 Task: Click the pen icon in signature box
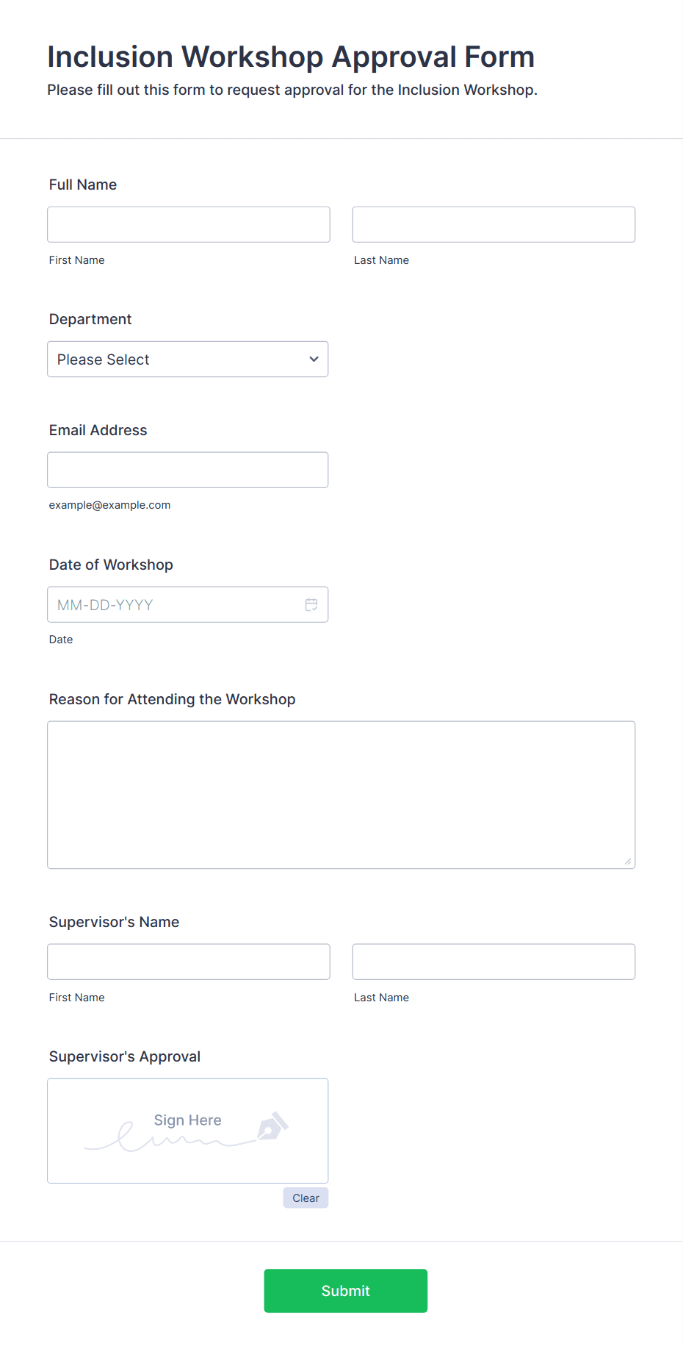[x=272, y=1126]
